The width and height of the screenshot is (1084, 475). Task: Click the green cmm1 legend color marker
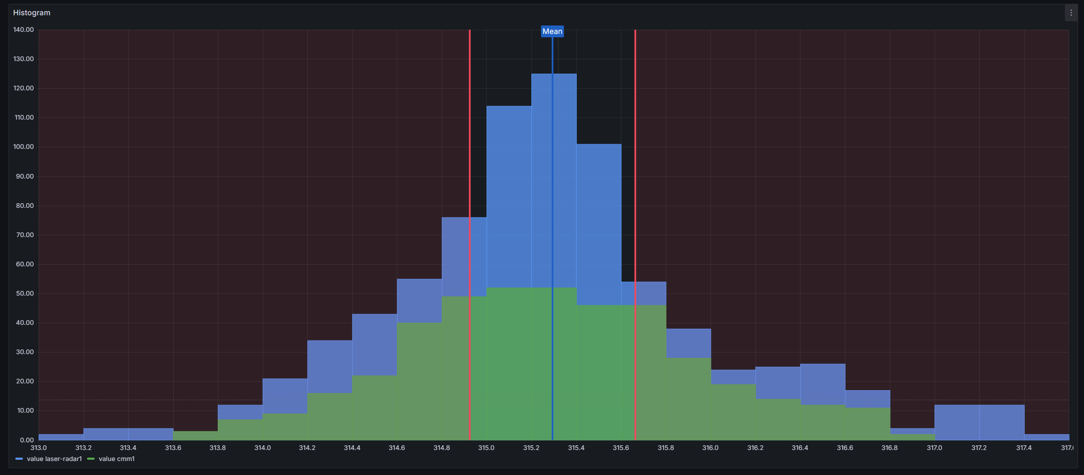point(91,459)
